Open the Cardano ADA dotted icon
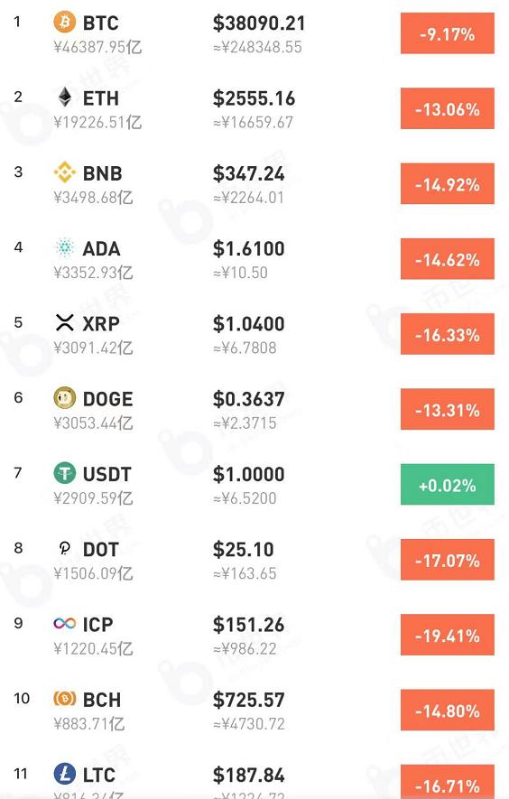 pyautogui.click(x=65, y=247)
